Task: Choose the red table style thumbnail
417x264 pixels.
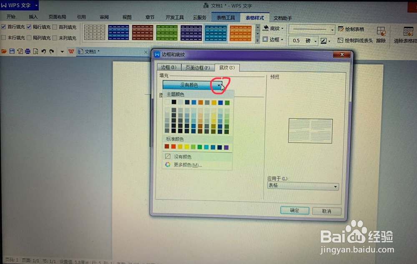Action: pos(143,33)
